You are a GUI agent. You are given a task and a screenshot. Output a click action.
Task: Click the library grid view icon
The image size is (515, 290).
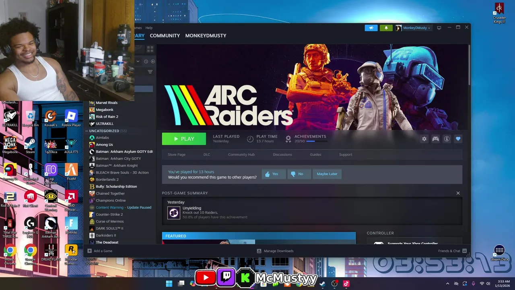click(150, 49)
